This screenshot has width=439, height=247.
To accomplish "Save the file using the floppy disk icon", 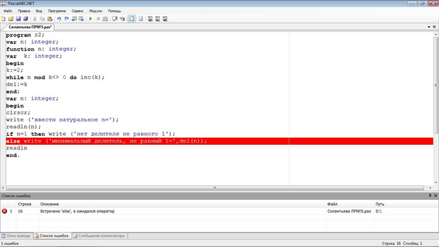I will point(19,19).
